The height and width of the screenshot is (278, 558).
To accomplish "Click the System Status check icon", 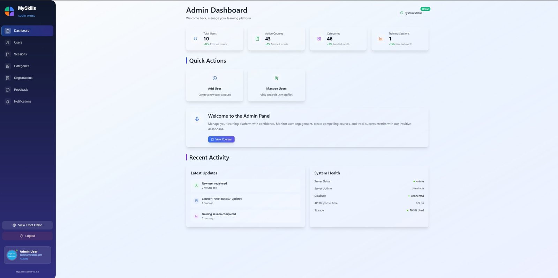I will pos(402,13).
